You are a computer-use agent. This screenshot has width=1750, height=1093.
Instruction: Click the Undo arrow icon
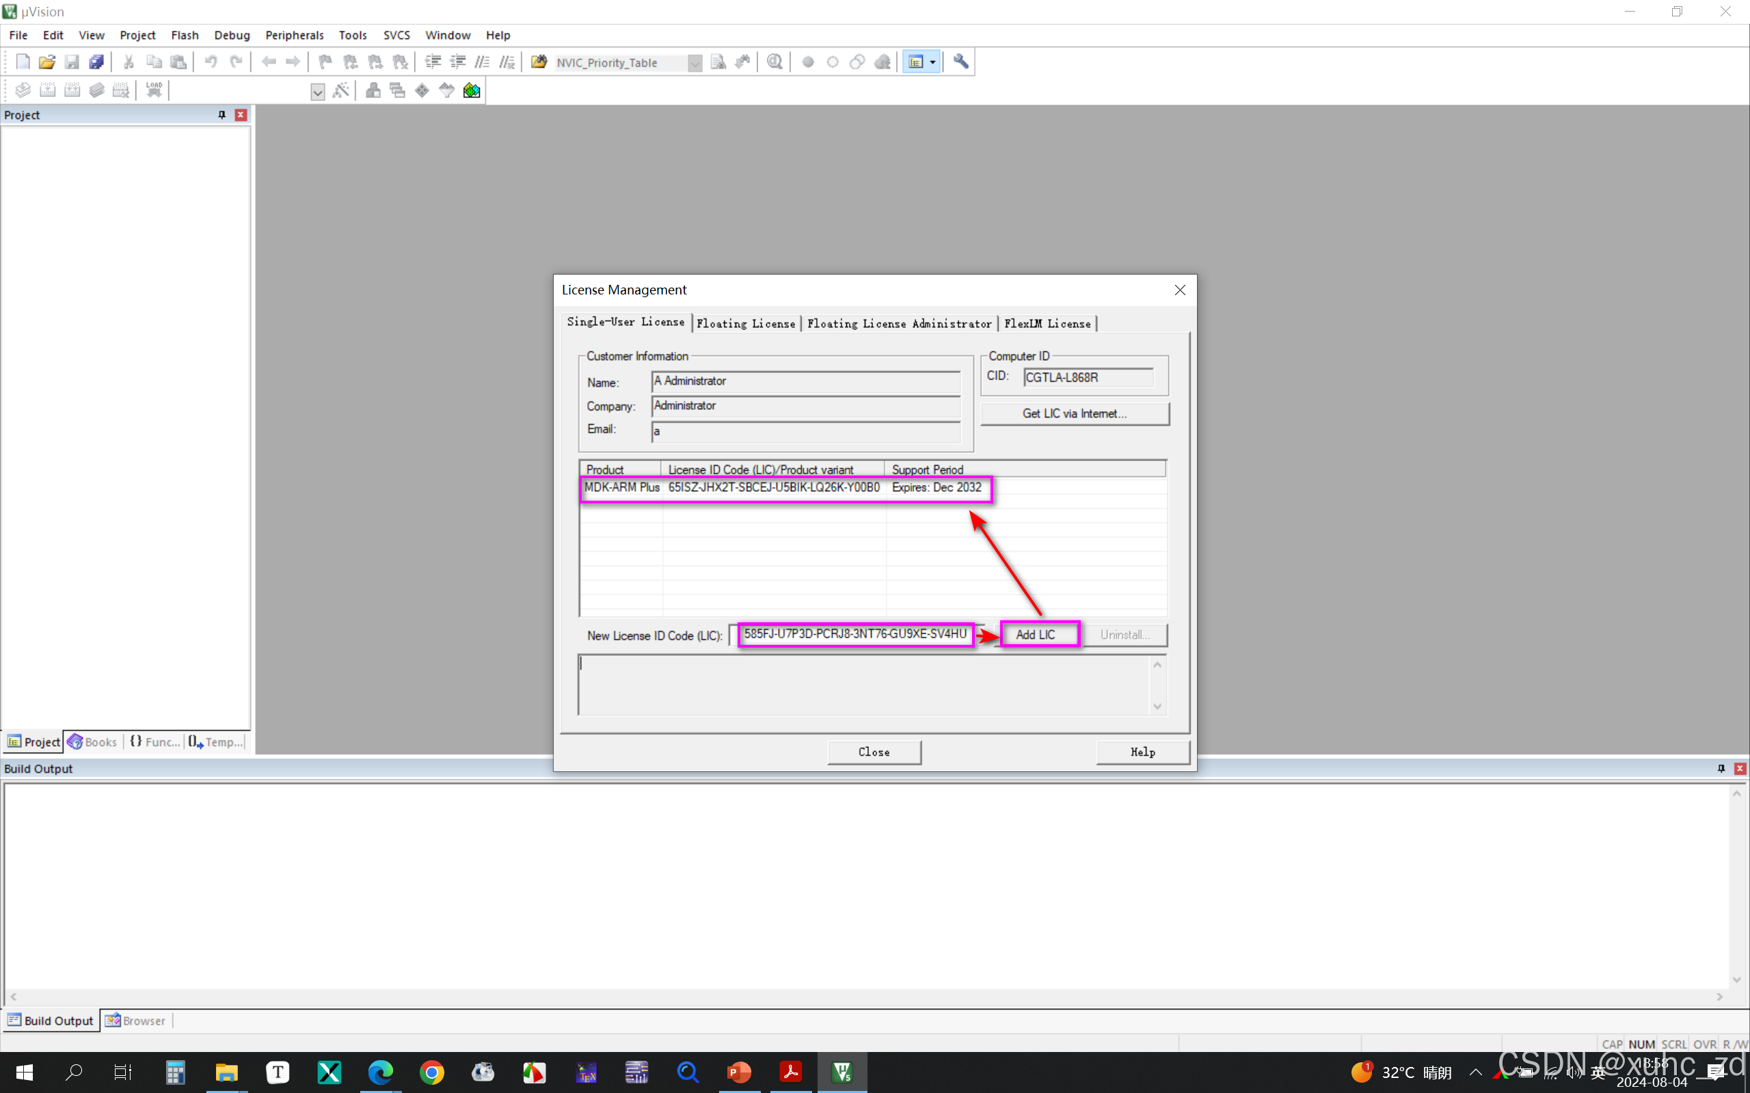click(211, 62)
